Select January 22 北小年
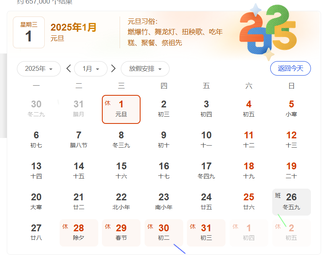This screenshot has width=325, height=255. coord(121,202)
